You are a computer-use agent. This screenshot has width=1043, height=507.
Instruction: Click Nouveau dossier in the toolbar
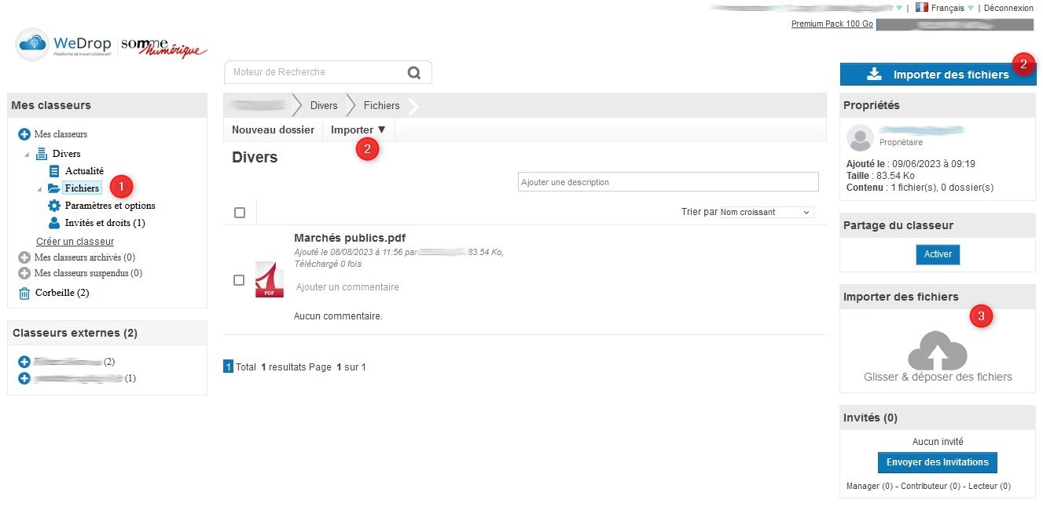[x=273, y=129]
